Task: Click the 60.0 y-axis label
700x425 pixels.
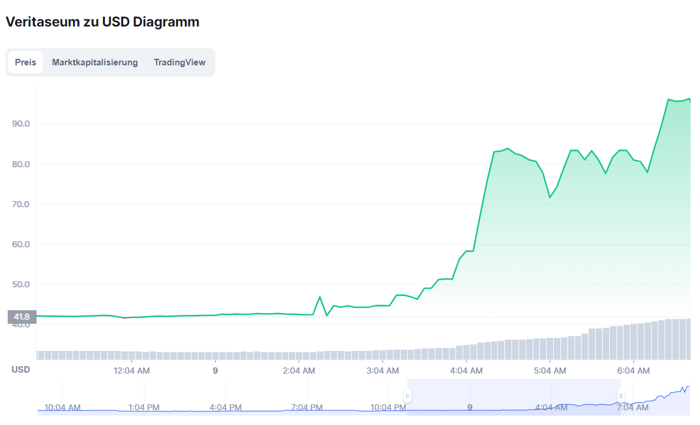Action: coord(21,244)
